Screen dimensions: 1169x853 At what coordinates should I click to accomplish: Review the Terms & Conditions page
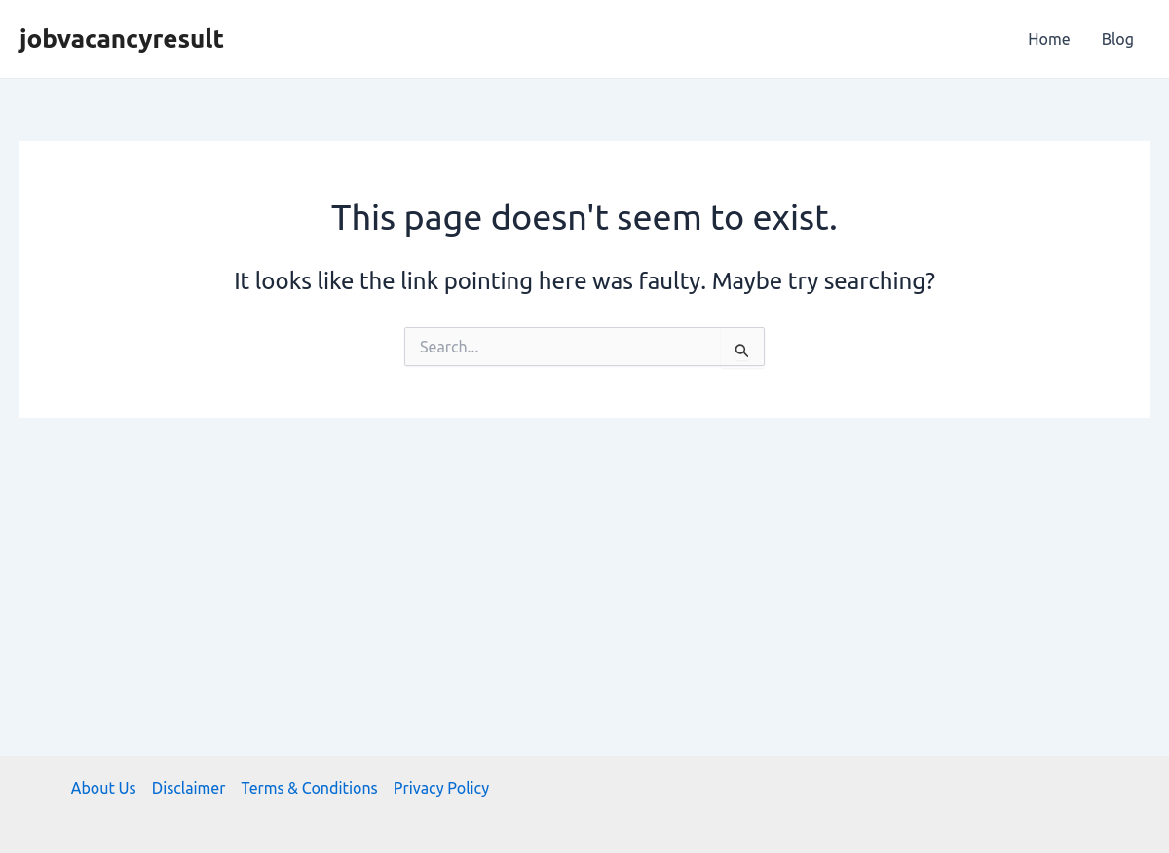coord(309,788)
